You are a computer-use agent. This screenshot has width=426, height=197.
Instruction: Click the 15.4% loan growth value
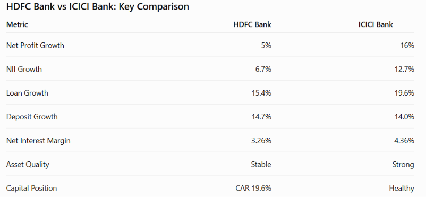261,93
